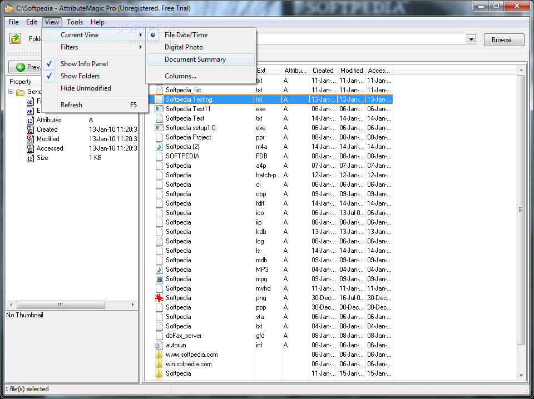
Task: Select Digital Photo view
Action: (201, 47)
